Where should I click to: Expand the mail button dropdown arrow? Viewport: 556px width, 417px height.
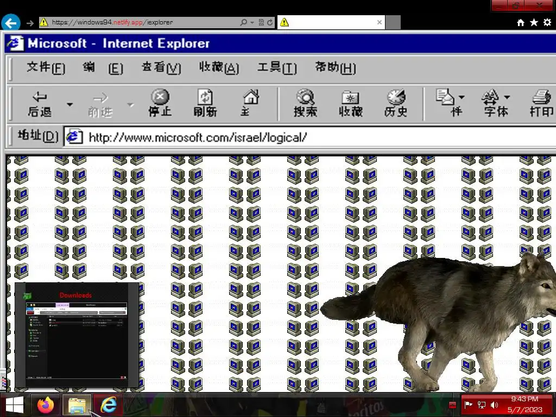[x=462, y=97]
